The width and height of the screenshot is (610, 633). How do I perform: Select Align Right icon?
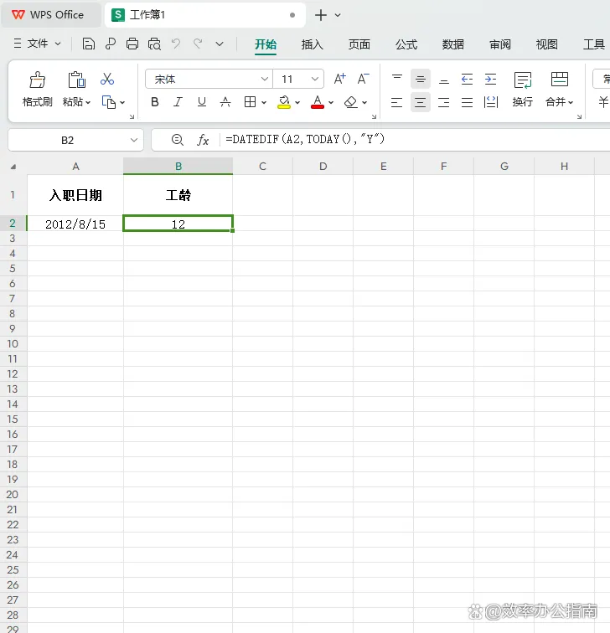pyautogui.click(x=443, y=102)
